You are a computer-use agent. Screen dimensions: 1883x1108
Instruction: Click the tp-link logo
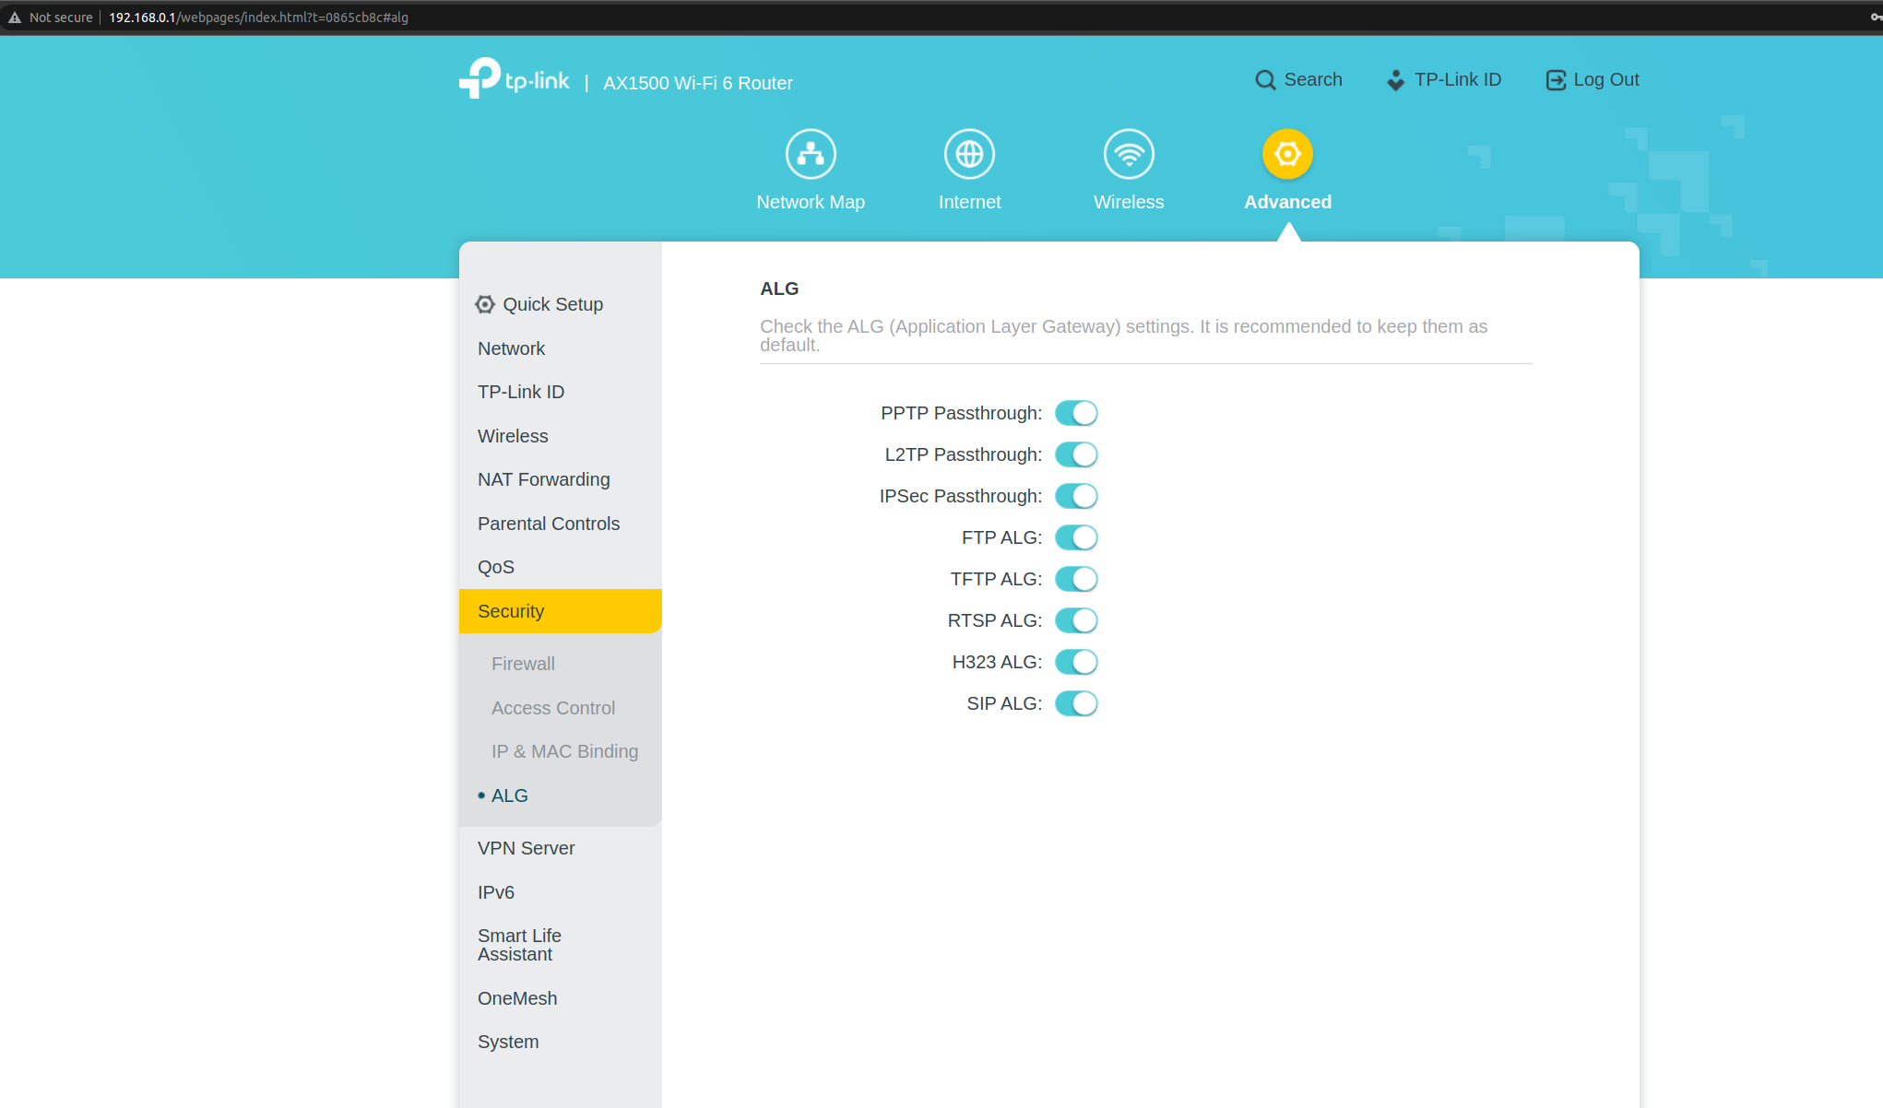click(x=514, y=78)
